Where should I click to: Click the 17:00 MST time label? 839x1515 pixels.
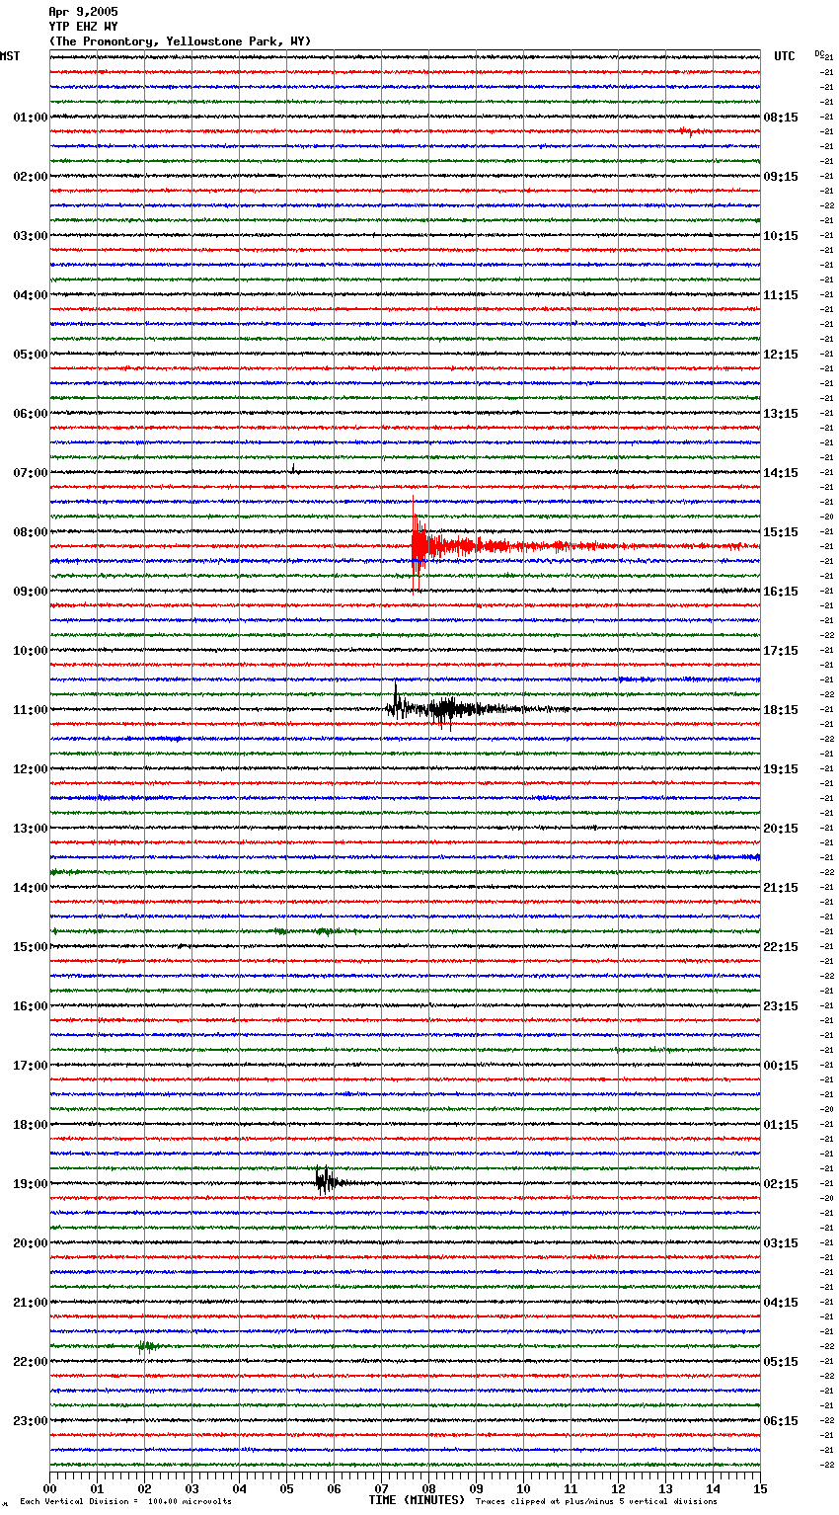tap(30, 1066)
